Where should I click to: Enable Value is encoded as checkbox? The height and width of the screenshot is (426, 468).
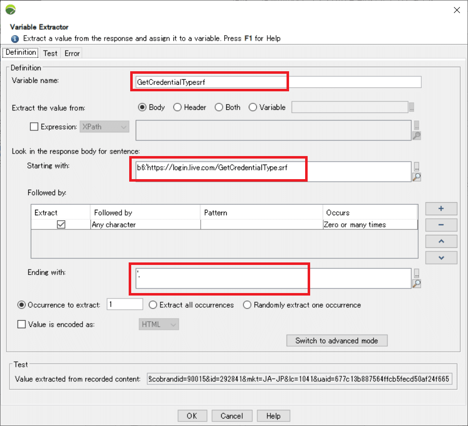click(x=22, y=324)
